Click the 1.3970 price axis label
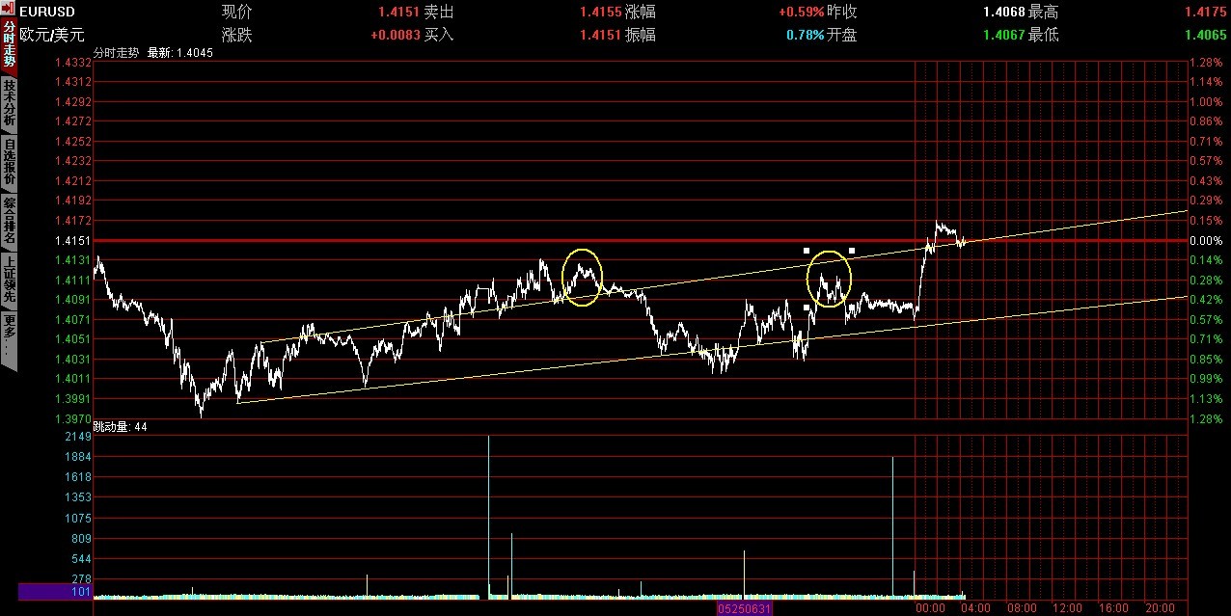Viewport: 1231px width, 616px height. [73, 418]
